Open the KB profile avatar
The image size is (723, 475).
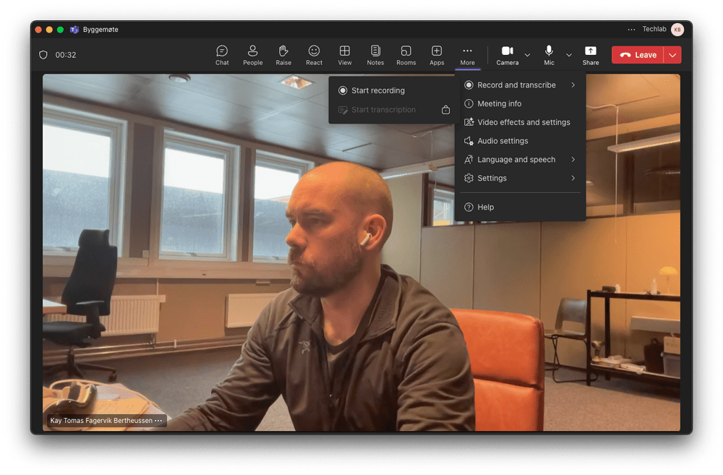click(677, 30)
